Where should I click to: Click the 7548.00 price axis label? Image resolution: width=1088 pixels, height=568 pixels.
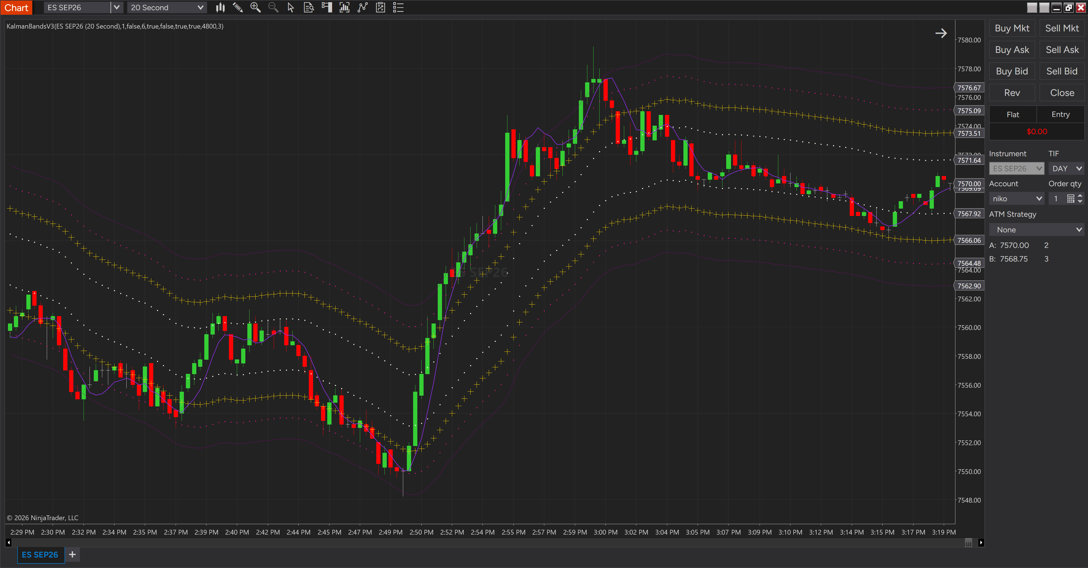[969, 500]
